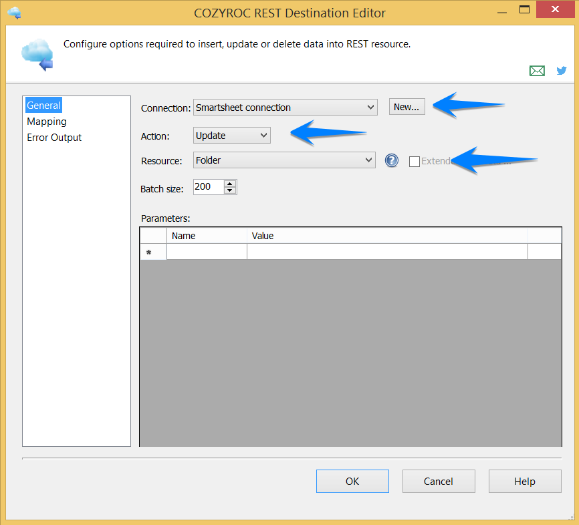Expand the Action dropdown showing Update
Screen dimensions: 579x525
[231, 136]
